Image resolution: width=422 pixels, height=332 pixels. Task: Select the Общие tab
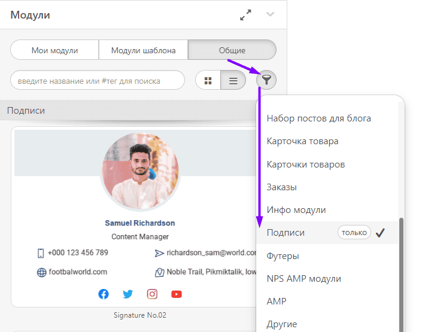point(232,50)
